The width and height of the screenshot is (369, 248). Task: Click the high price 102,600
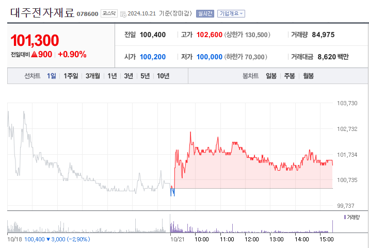(x=210, y=35)
